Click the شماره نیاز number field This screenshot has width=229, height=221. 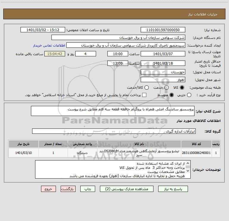163,30
